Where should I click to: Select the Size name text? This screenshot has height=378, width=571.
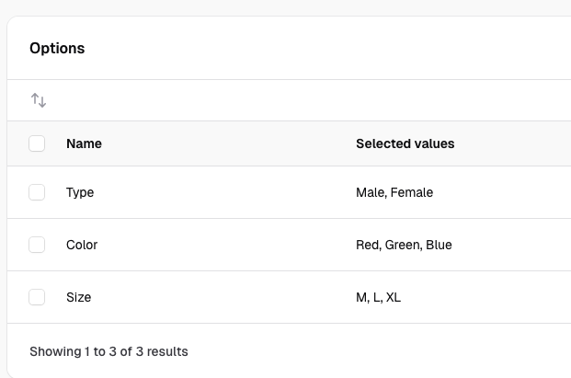pos(79,297)
